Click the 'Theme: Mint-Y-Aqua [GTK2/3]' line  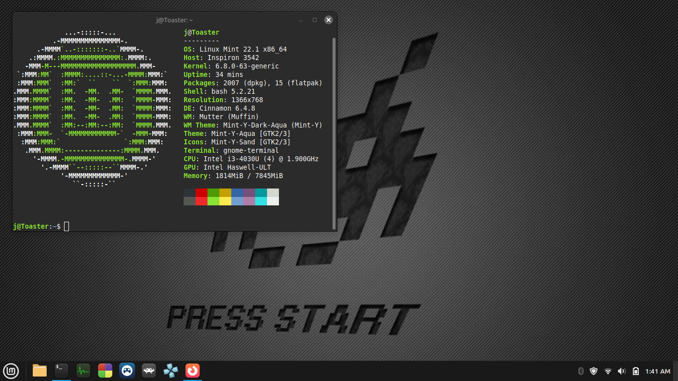pyautogui.click(x=237, y=133)
